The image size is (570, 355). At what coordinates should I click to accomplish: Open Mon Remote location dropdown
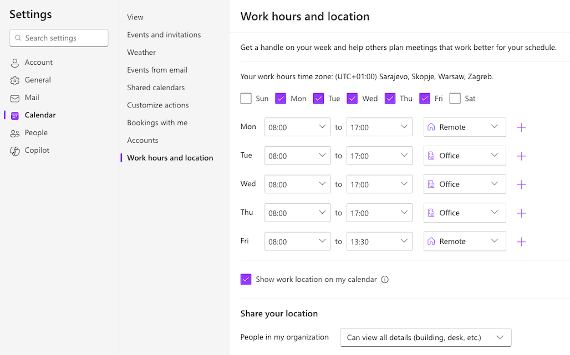[465, 127]
